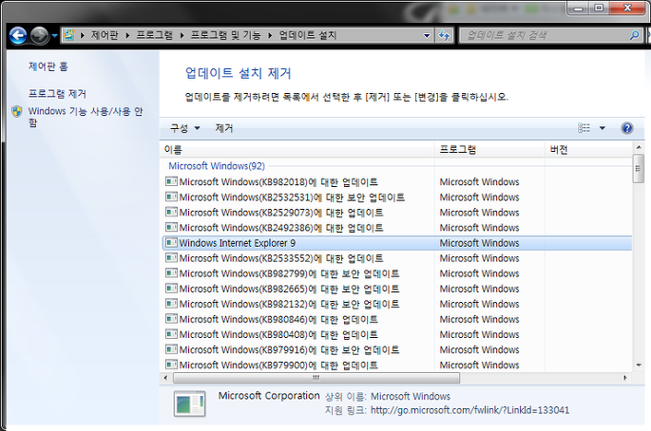Click the go.microsoft.com support link text
Image resolution: width=651 pixels, height=431 pixels.
[469, 410]
